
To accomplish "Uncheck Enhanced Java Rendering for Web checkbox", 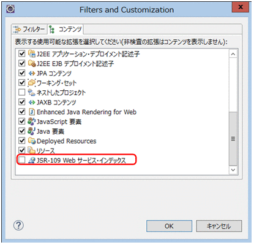I will (21, 112).
